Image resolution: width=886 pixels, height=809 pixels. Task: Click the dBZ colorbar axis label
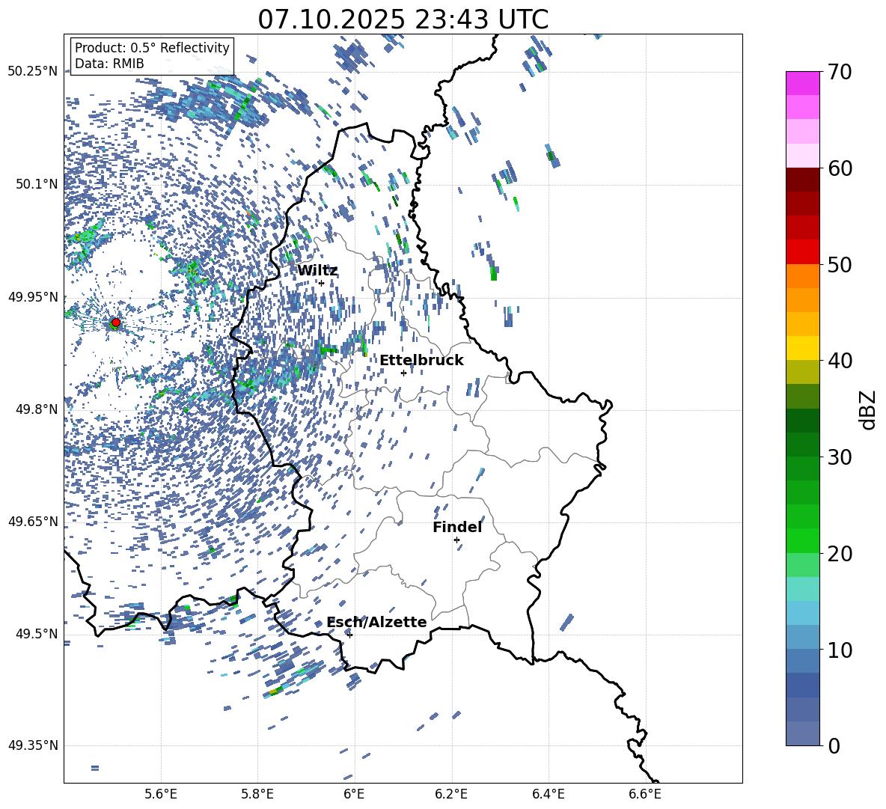click(x=869, y=409)
